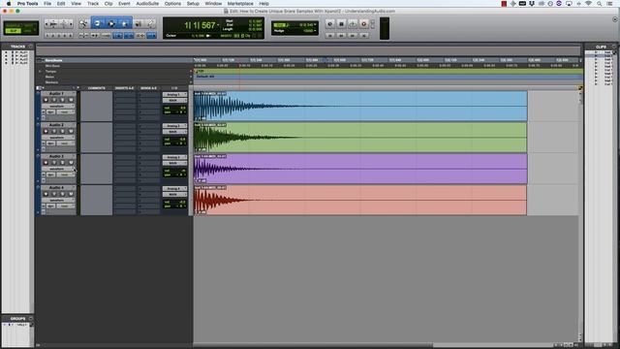Click the stop button in transport
Screen dimensions: 620x349
coord(341,23)
